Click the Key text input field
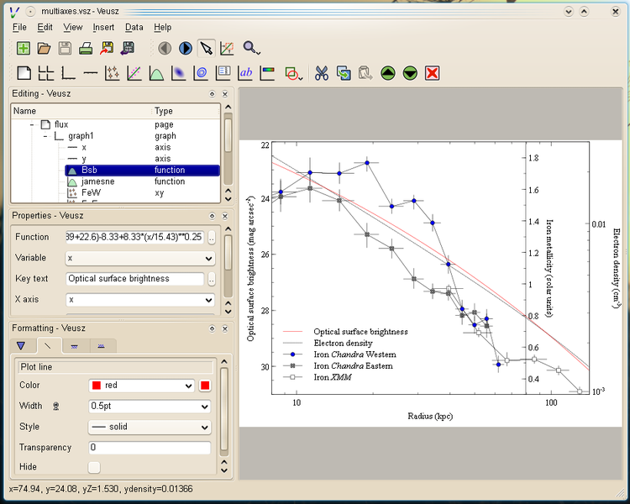 tap(135, 279)
